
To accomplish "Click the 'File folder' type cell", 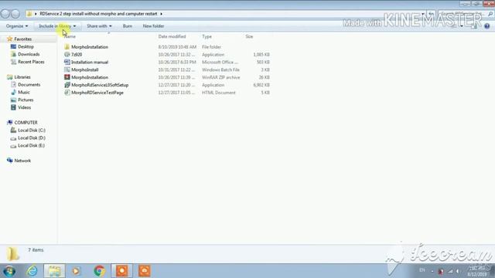I will [211, 47].
